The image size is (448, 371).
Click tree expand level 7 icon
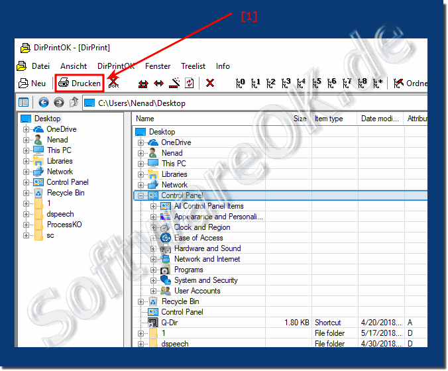347,83
